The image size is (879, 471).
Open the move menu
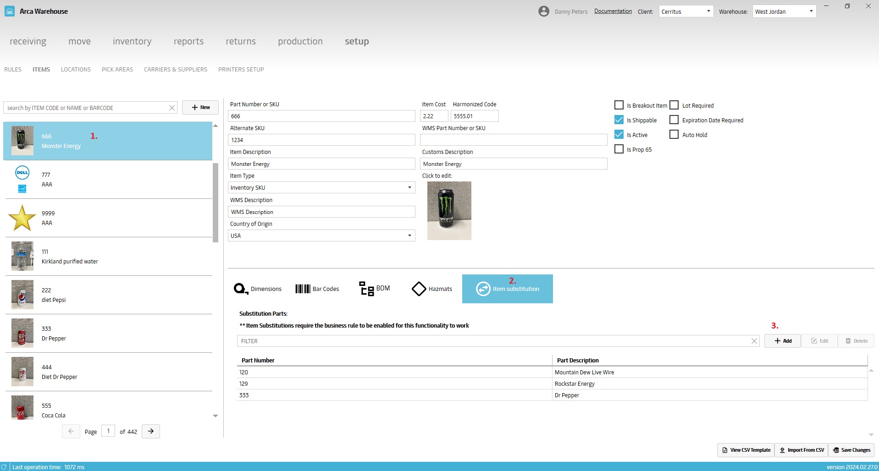point(80,41)
